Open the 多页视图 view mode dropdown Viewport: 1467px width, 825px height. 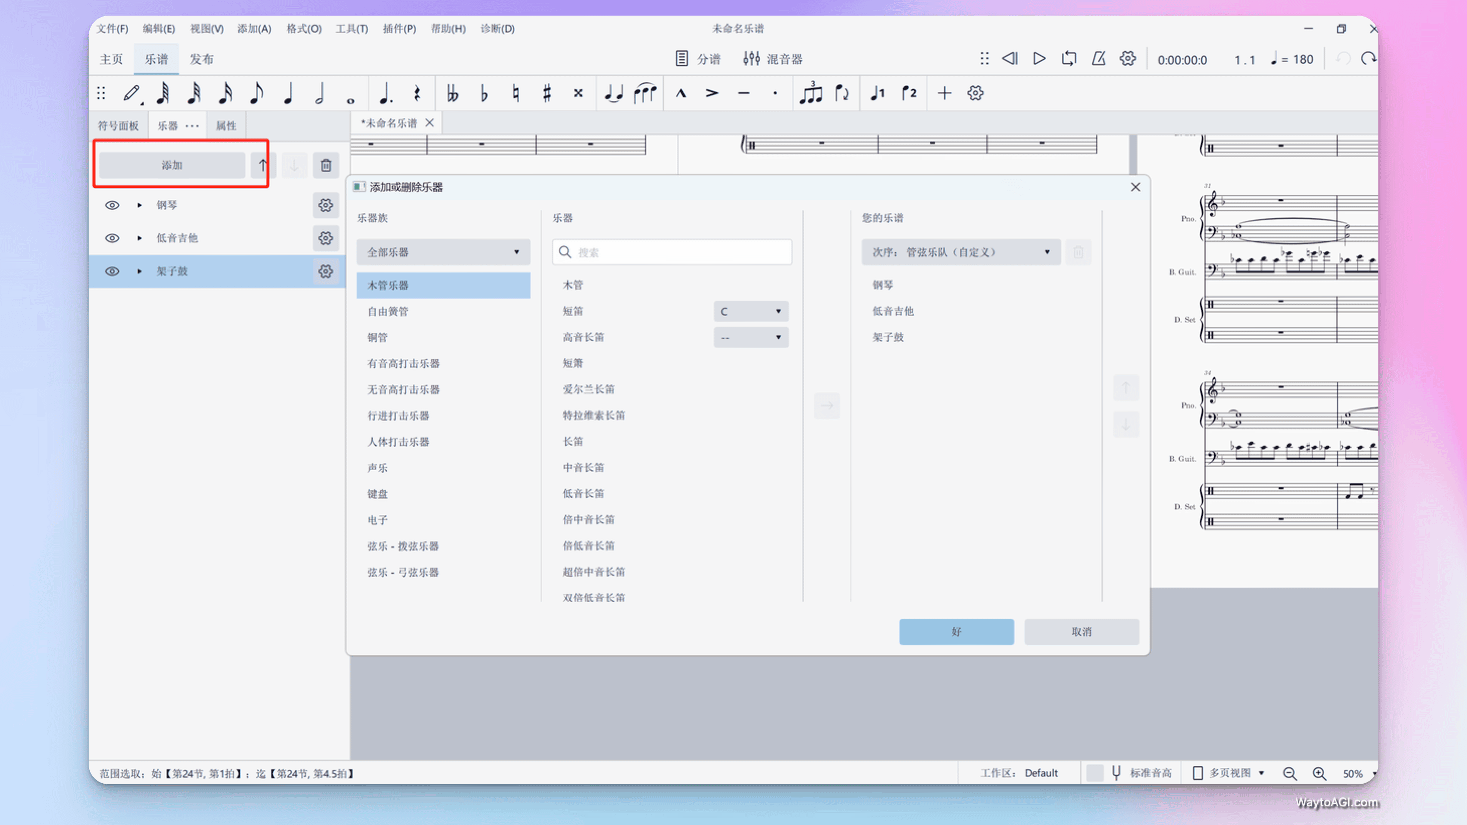(1230, 773)
